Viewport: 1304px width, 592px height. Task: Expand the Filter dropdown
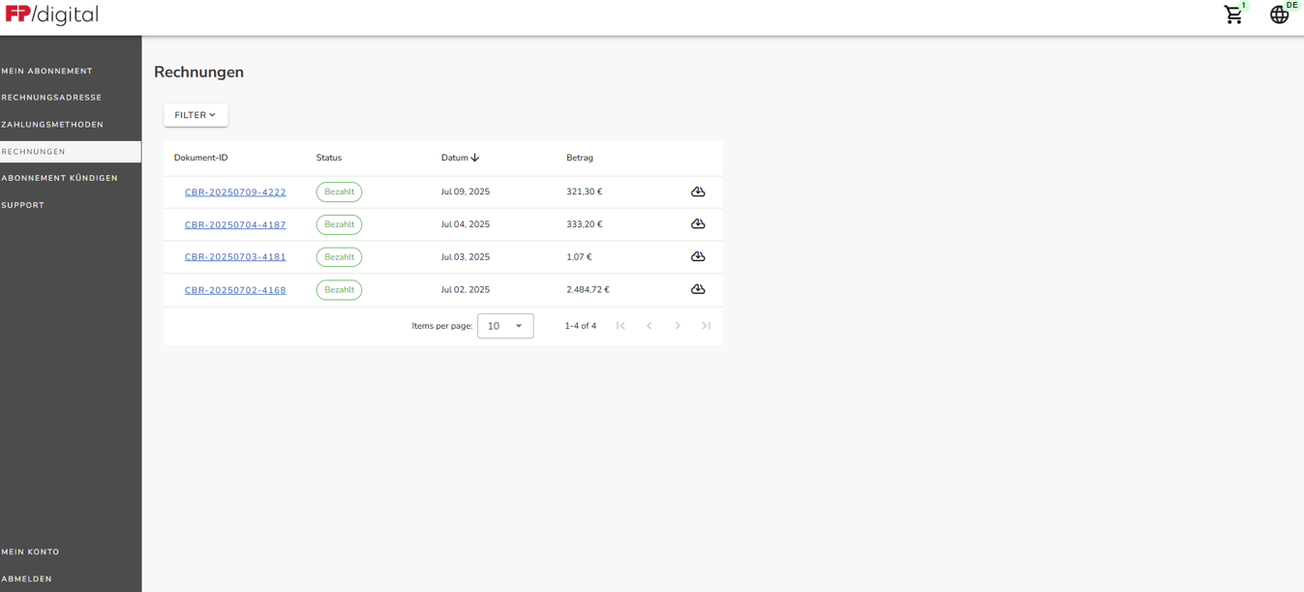click(196, 115)
